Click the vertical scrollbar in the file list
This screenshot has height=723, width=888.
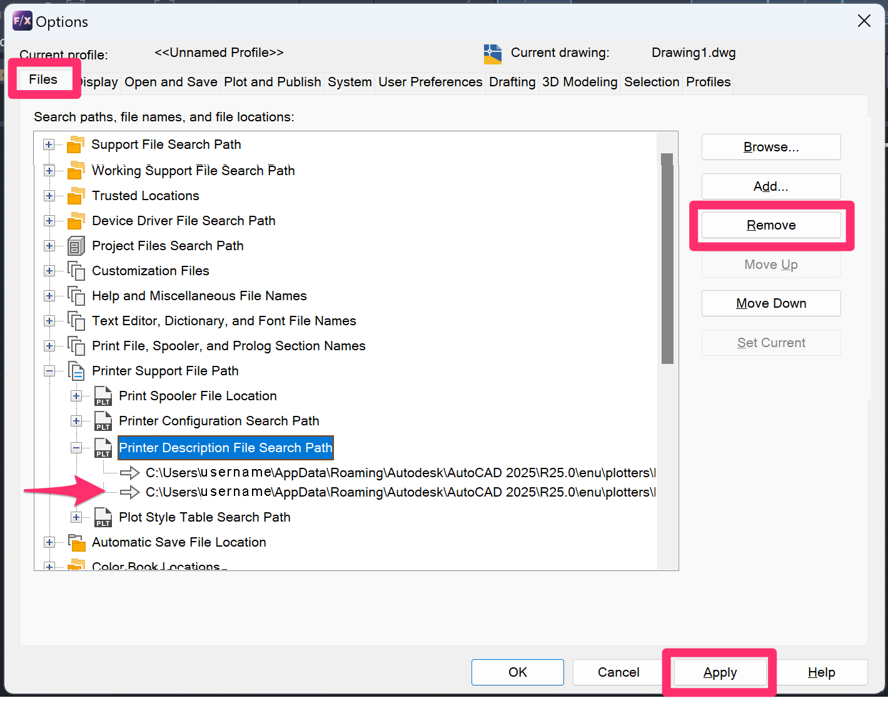coord(667,258)
